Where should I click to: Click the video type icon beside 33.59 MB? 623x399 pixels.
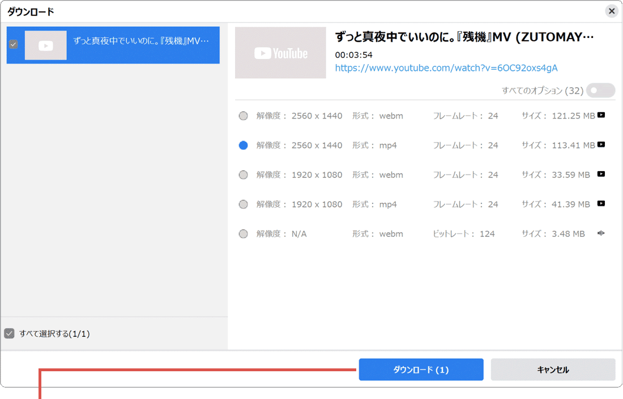[601, 174]
